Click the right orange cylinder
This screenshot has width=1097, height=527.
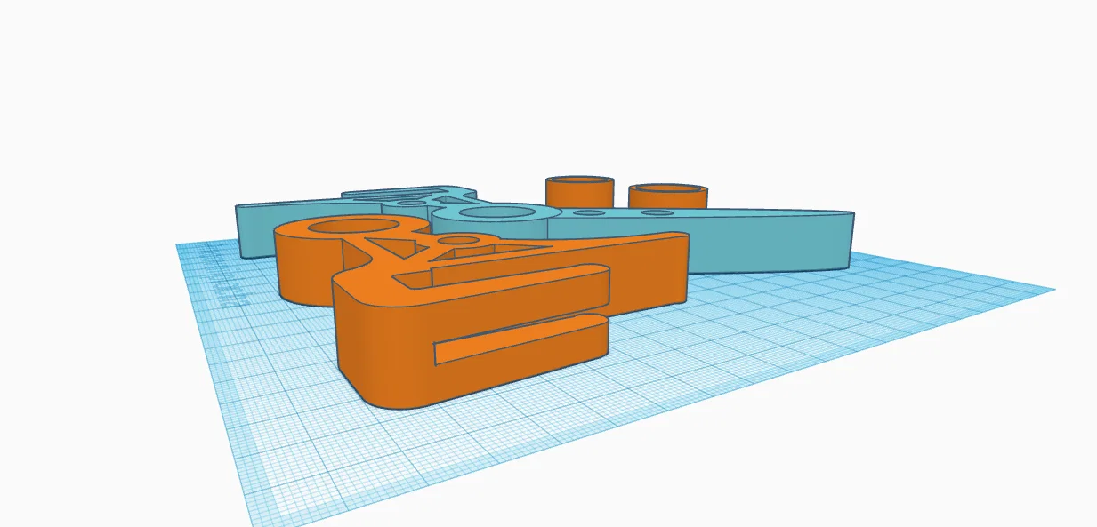click(667, 196)
